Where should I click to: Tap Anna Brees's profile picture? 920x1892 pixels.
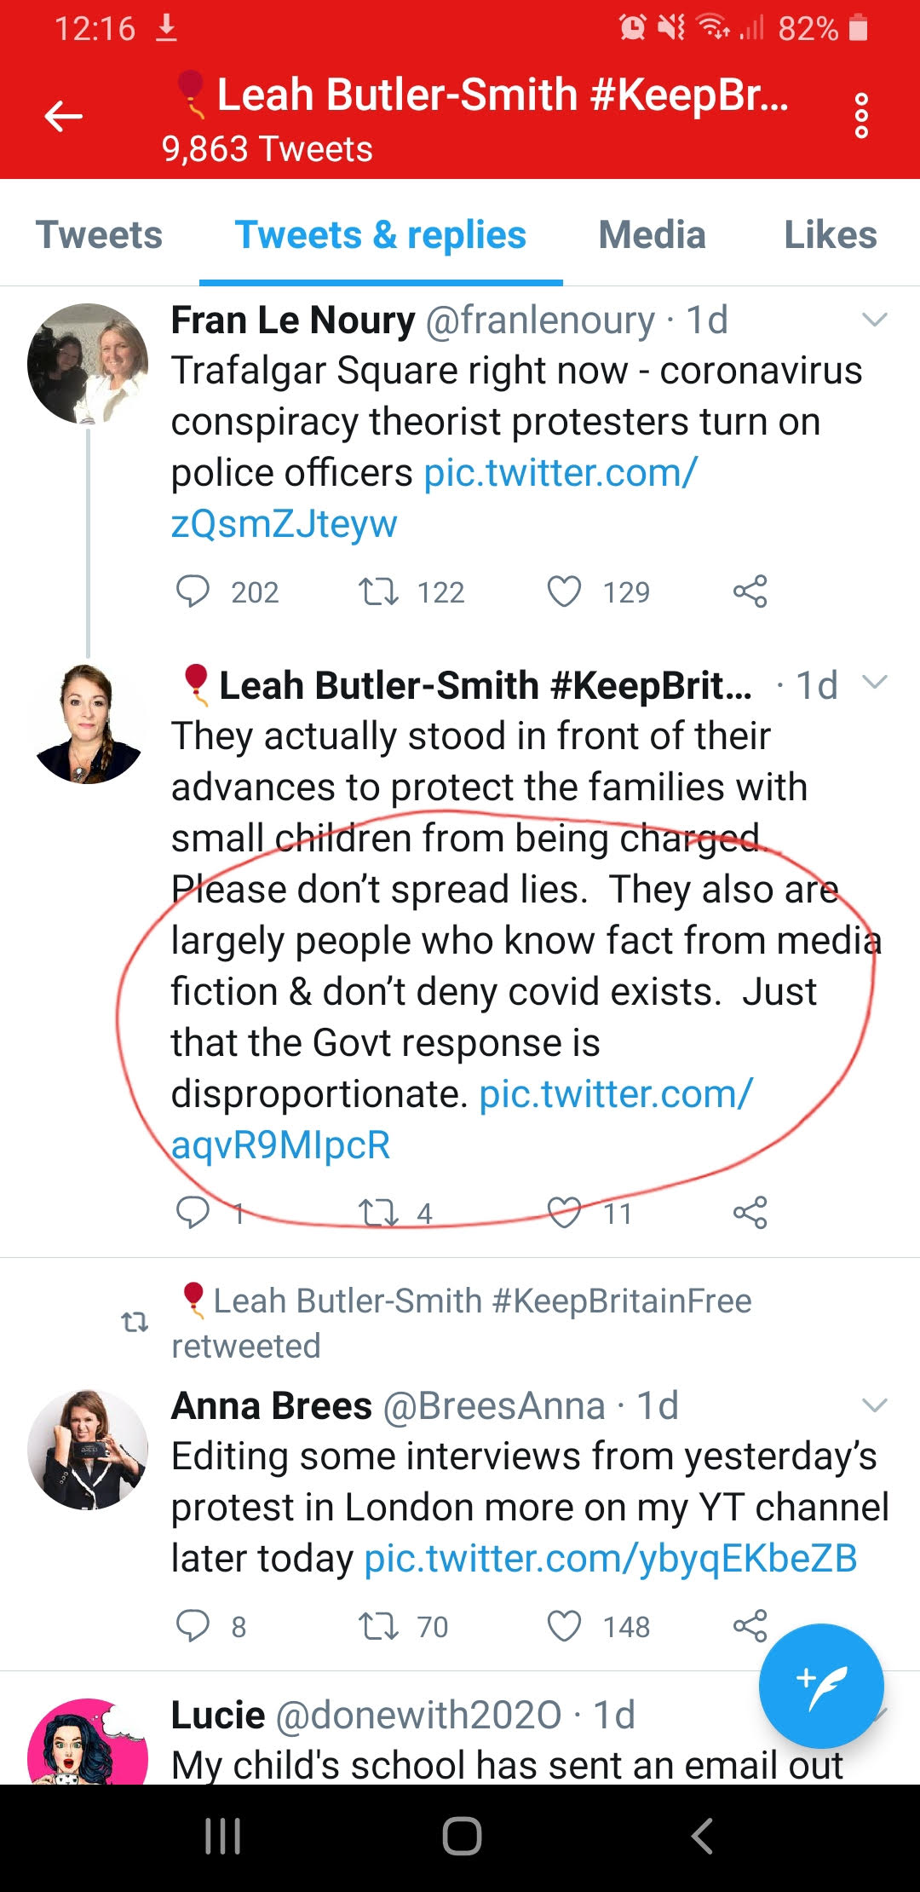(88, 1450)
